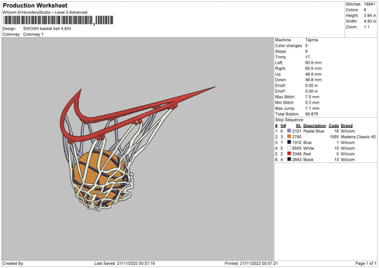Click the 'Colorway 1' value

tap(33, 34)
